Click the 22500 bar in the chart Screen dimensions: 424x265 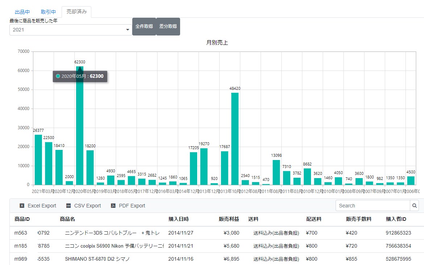(x=49, y=163)
